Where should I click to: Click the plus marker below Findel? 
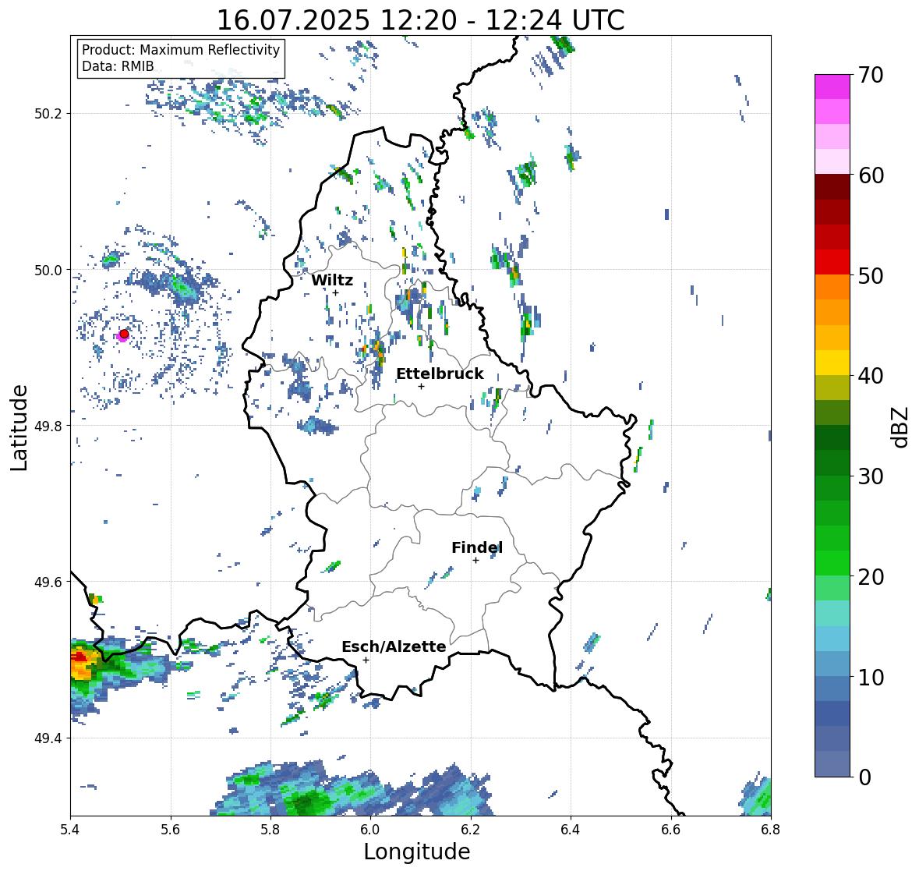(x=476, y=561)
